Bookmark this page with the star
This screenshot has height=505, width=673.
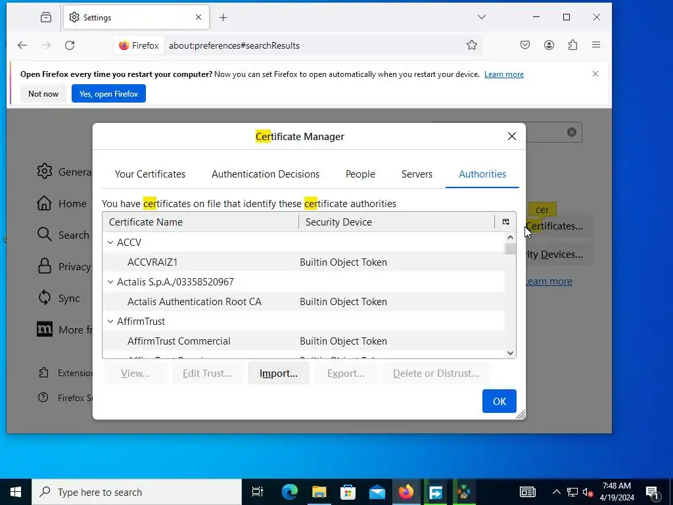(x=472, y=45)
